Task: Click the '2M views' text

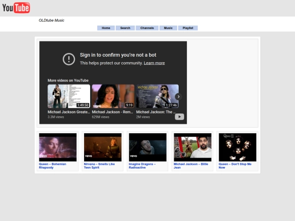Action: pos(143,117)
